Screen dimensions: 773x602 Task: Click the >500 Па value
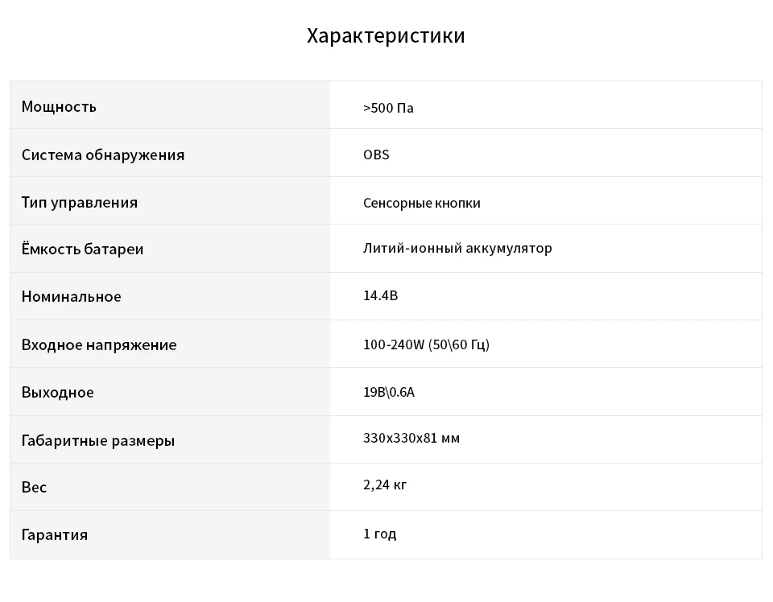pos(388,108)
